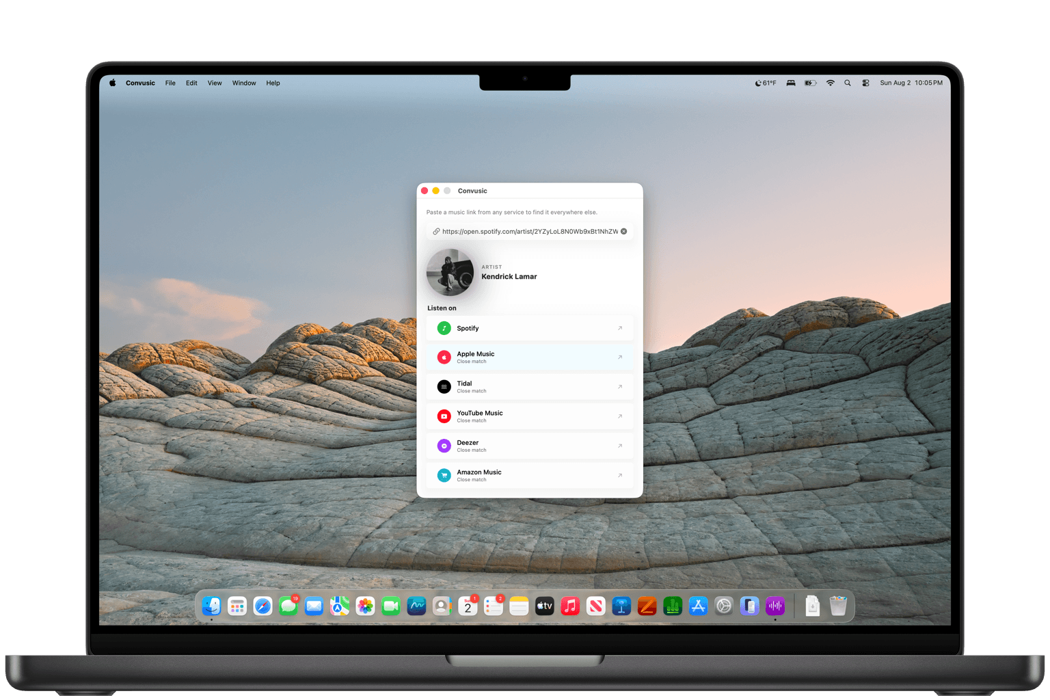The width and height of the screenshot is (1050, 700).
Task: Open the View menu
Action: (x=215, y=83)
